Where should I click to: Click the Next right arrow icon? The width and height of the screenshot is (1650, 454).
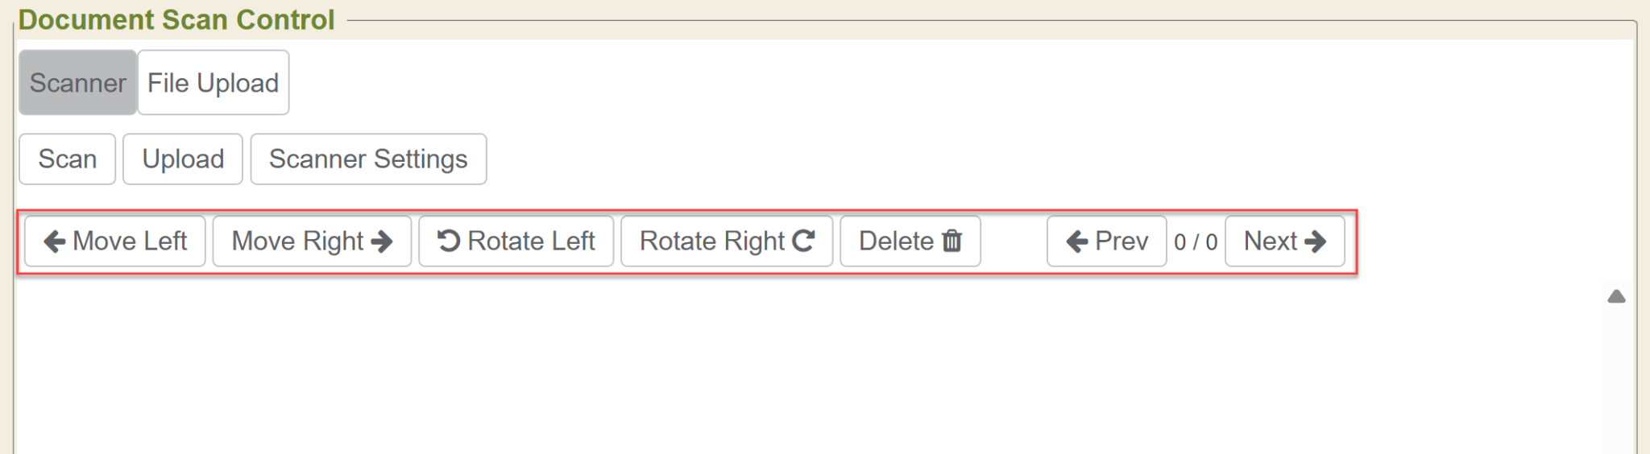(1315, 241)
